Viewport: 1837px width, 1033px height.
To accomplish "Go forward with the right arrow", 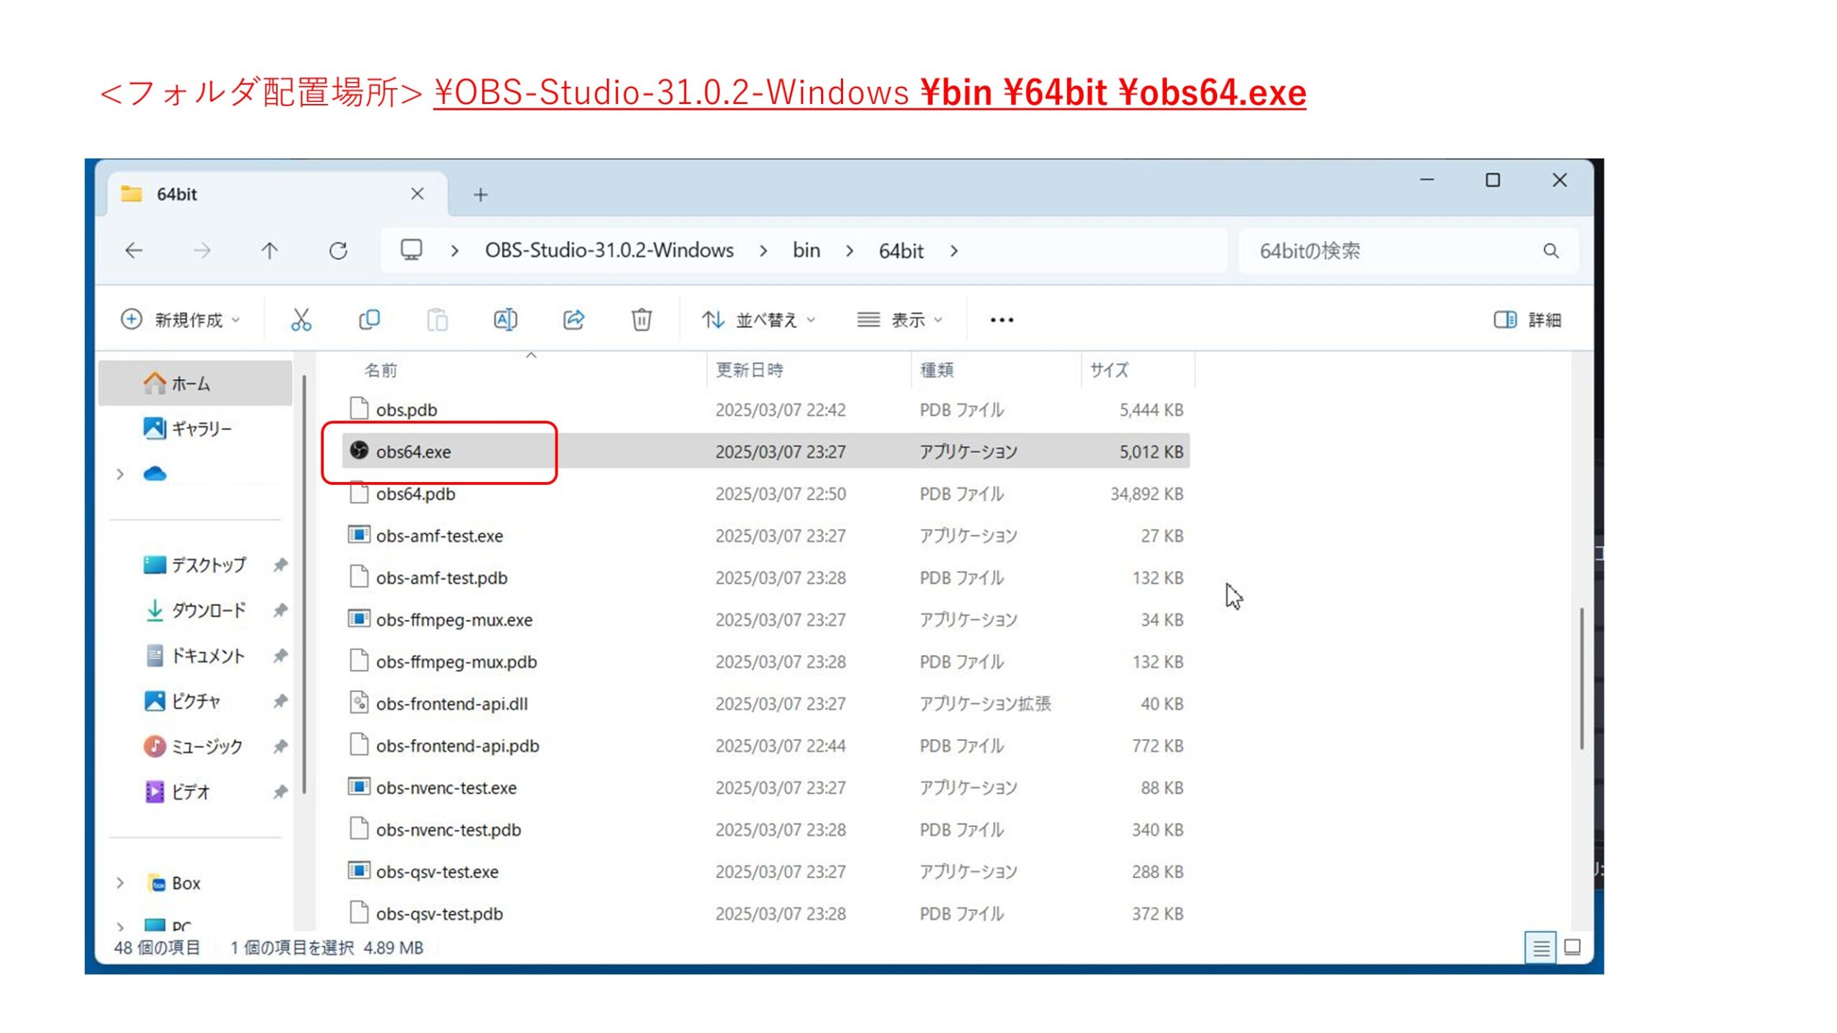I will (x=202, y=250).
